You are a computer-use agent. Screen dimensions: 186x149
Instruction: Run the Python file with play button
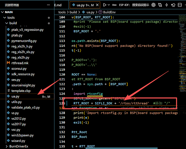(105, 5)
